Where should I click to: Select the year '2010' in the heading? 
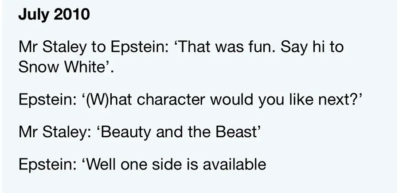tap(71, 14)
